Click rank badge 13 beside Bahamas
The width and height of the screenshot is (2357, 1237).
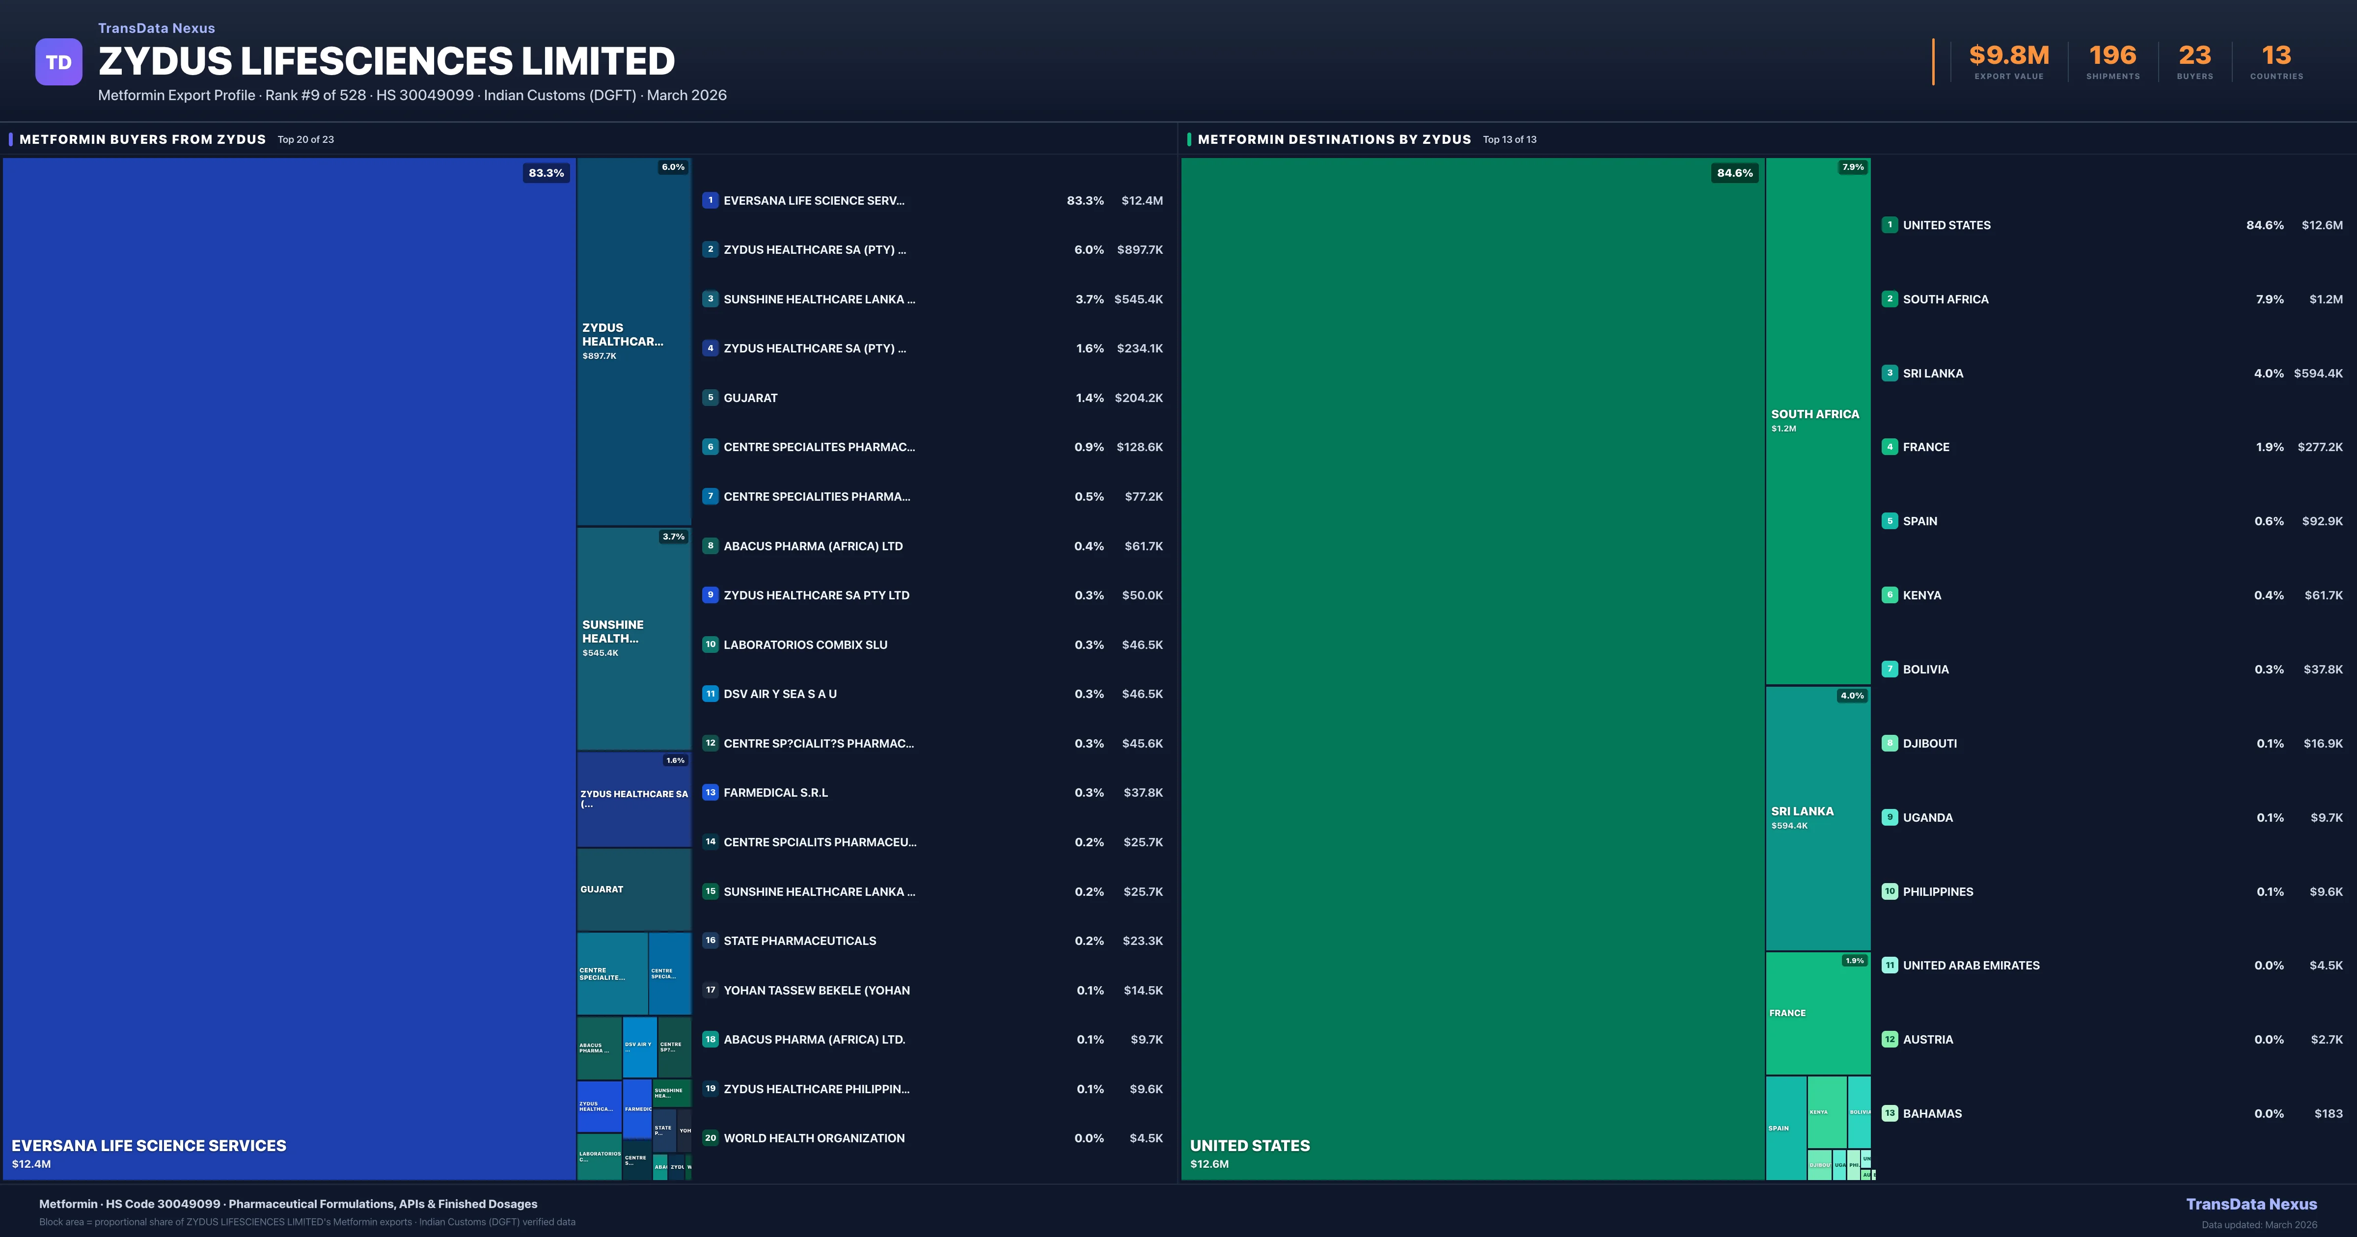(x=1890, y=1113)
